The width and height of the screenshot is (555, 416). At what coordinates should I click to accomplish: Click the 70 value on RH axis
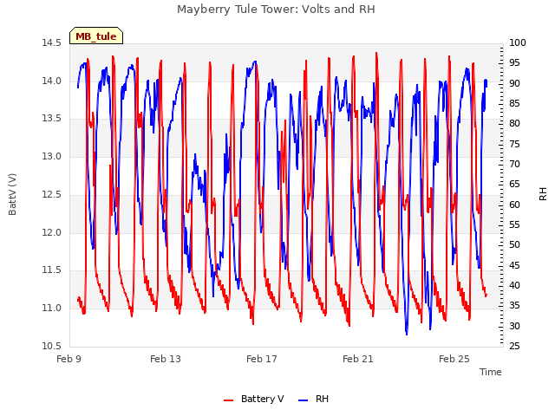(x=514, y=164)
